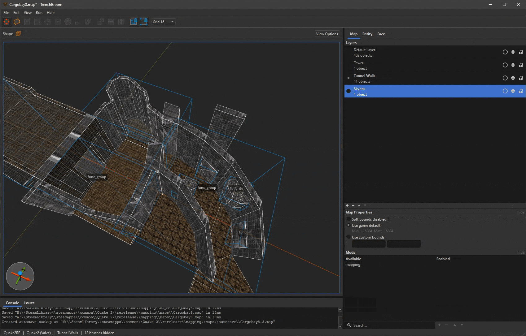Screen dimensions: 526x336
Task: Toggle omit-from-export circle on Skybox layer
Action: (x=505, y=91)
